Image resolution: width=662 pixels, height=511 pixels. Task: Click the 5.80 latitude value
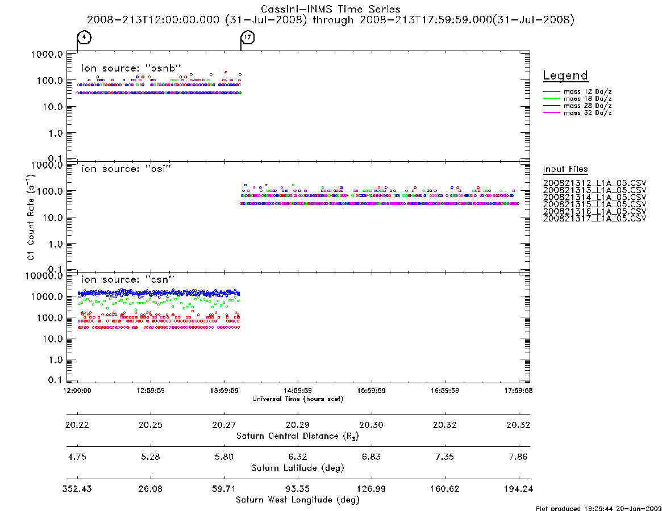pyautogui.click(x=224, y=457)
